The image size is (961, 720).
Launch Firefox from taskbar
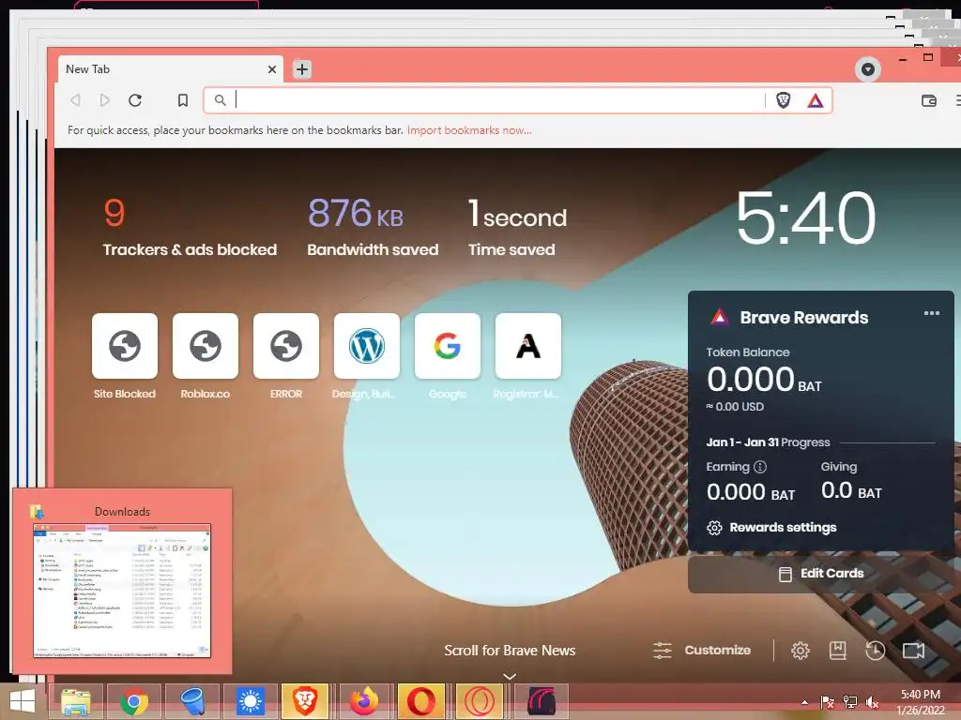[x=363, y=701]
